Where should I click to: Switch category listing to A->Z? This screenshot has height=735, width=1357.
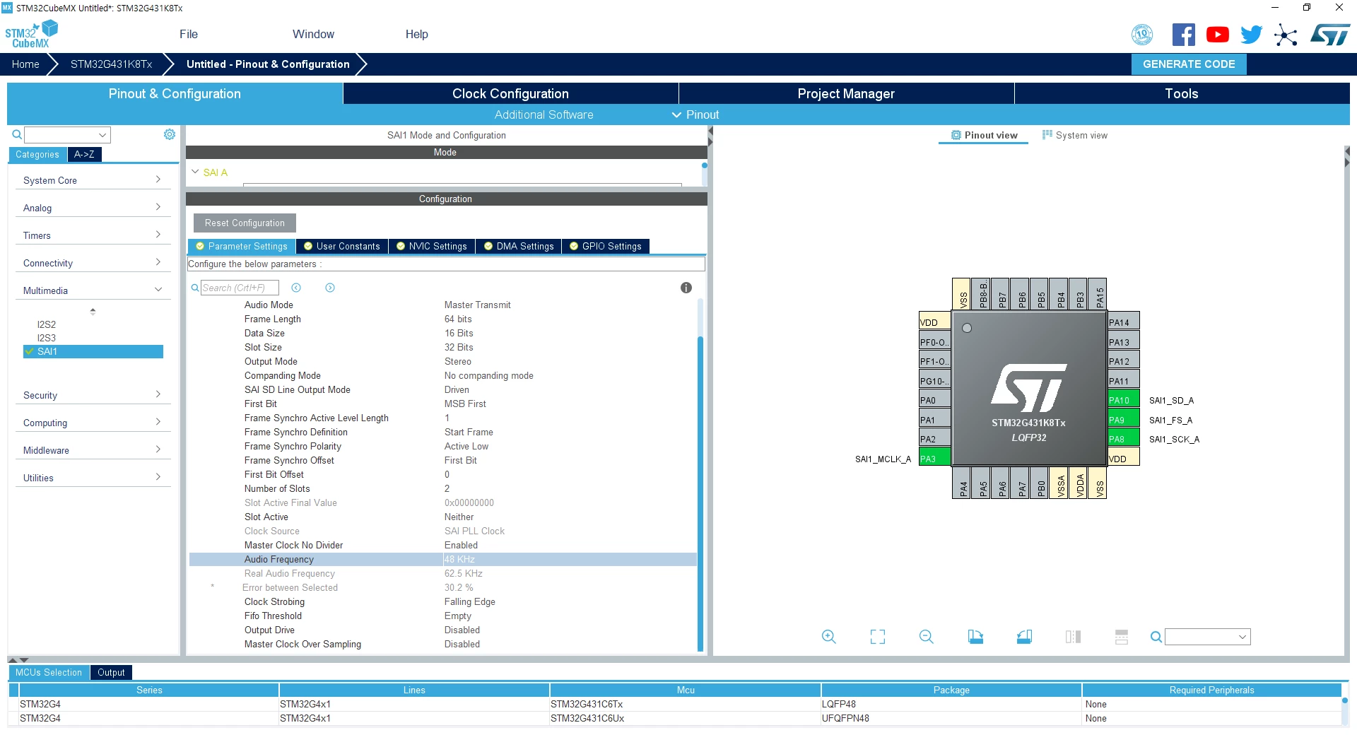click(x=84, y=154)
